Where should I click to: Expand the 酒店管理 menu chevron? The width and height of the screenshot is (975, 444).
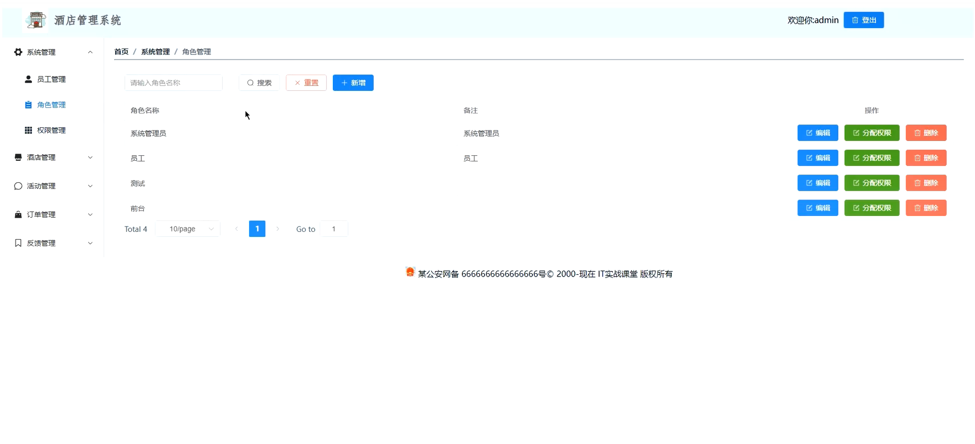pyautogui.click(x=90, y=157)
